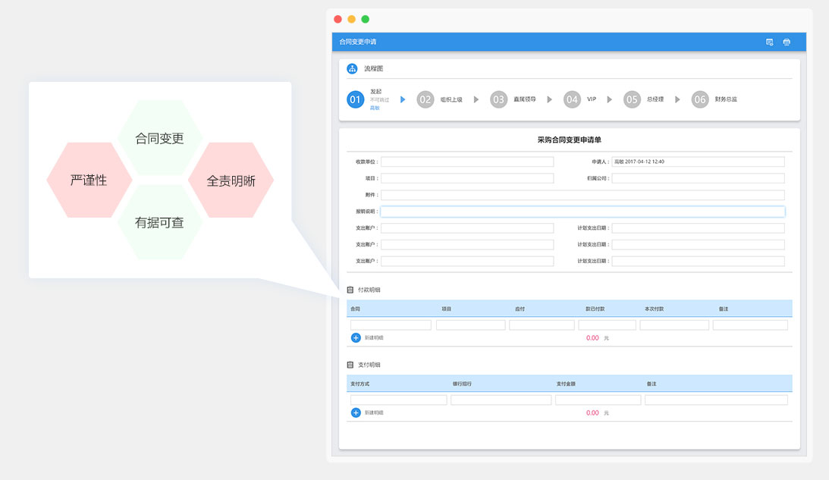The height and width of the screenshot is (480, 829).
Task: Click the 高敏 link under 发起
Action: coord(375,108)
